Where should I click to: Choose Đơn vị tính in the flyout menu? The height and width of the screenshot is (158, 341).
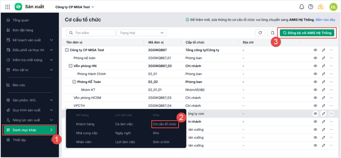[161, 142]
